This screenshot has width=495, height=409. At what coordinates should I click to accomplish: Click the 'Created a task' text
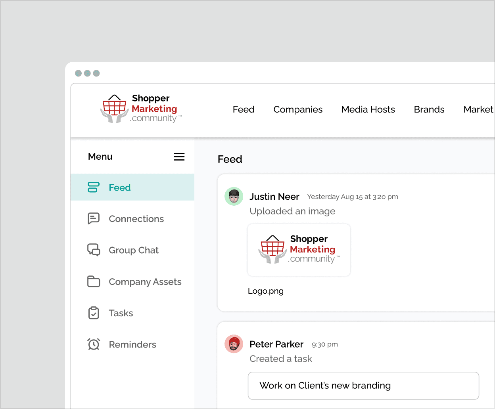click(281, 359)
